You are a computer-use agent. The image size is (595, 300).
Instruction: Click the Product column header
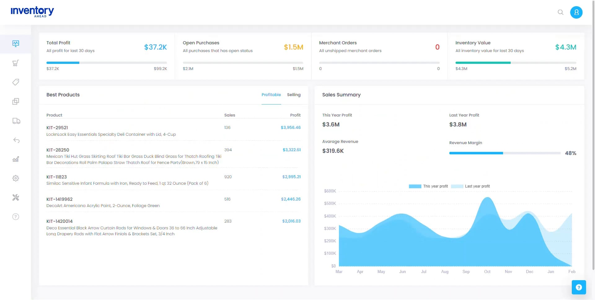54,115
